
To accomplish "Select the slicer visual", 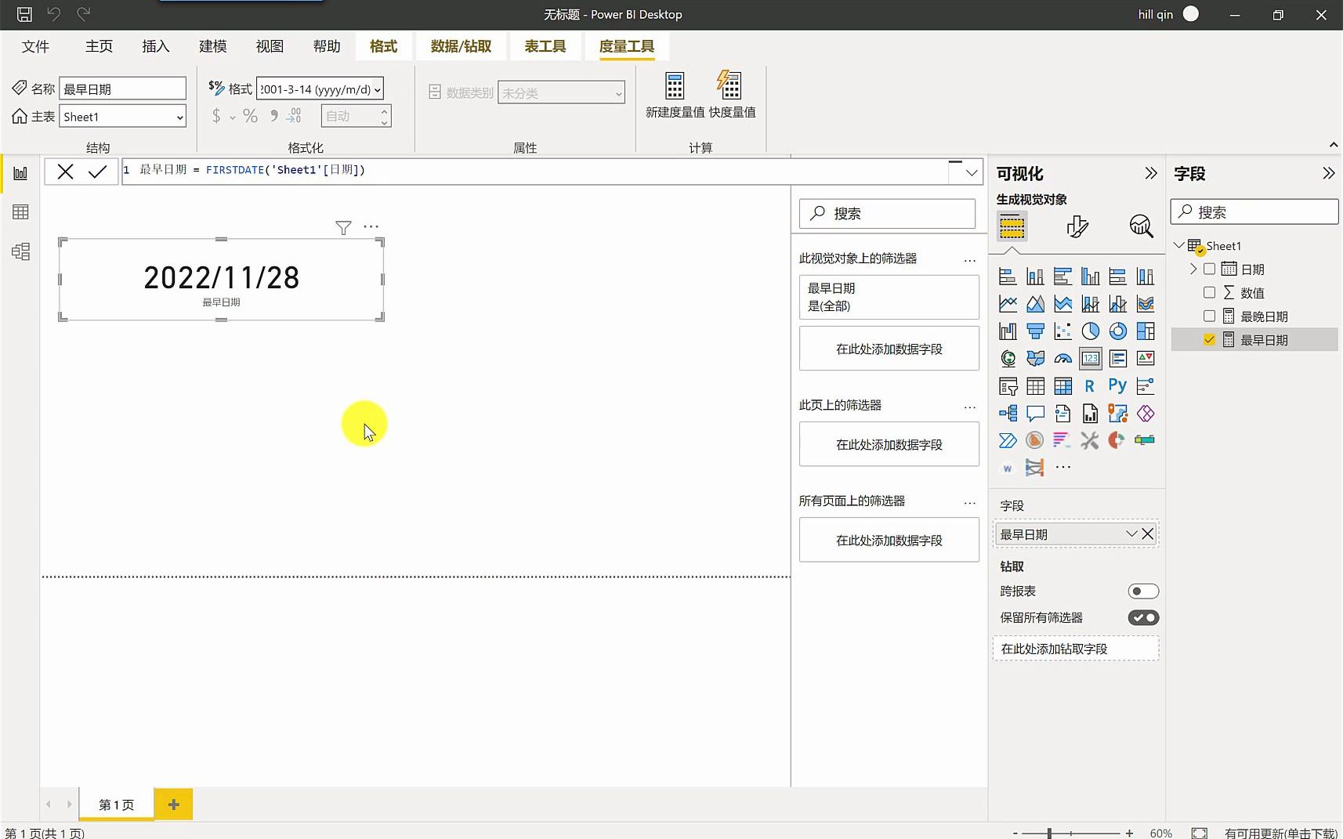I will (1008, 386).
